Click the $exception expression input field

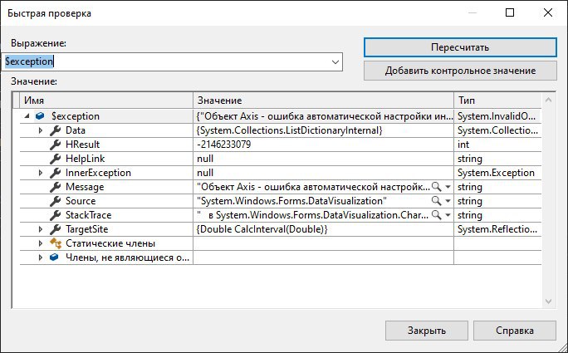(166, 62)
